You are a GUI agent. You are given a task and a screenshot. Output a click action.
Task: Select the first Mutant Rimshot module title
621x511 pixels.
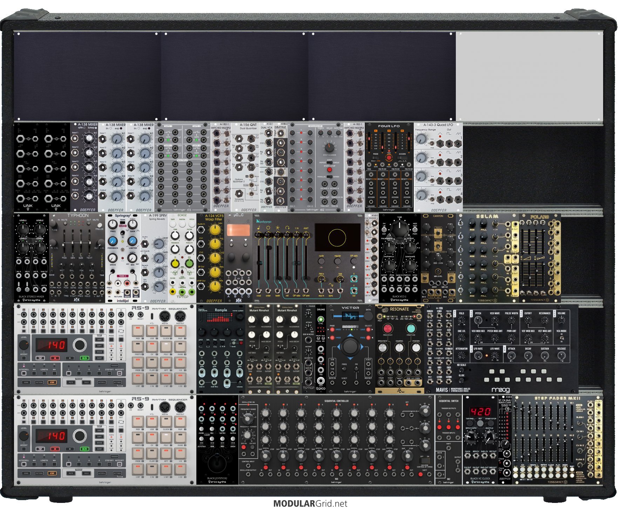point(259,310)
